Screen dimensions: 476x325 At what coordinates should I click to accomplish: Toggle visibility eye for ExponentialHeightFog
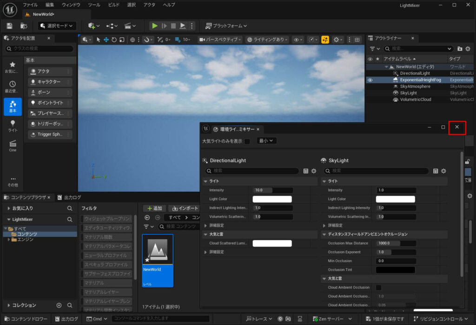click(x=370, y=80)
